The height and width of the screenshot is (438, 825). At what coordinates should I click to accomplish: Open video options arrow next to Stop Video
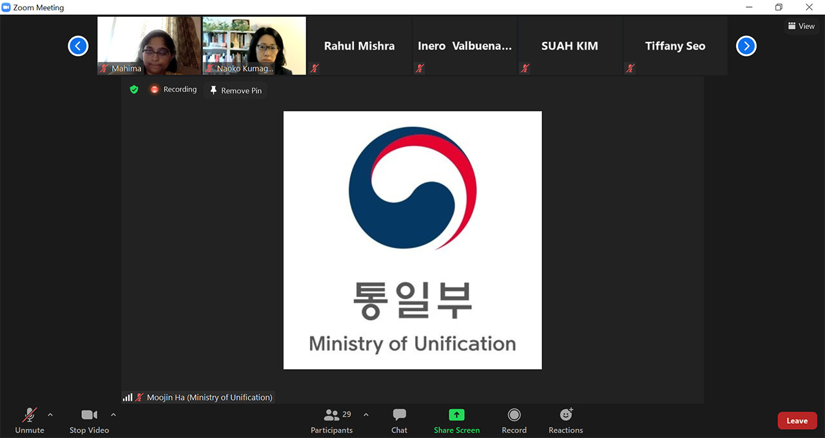coord(113,415)
